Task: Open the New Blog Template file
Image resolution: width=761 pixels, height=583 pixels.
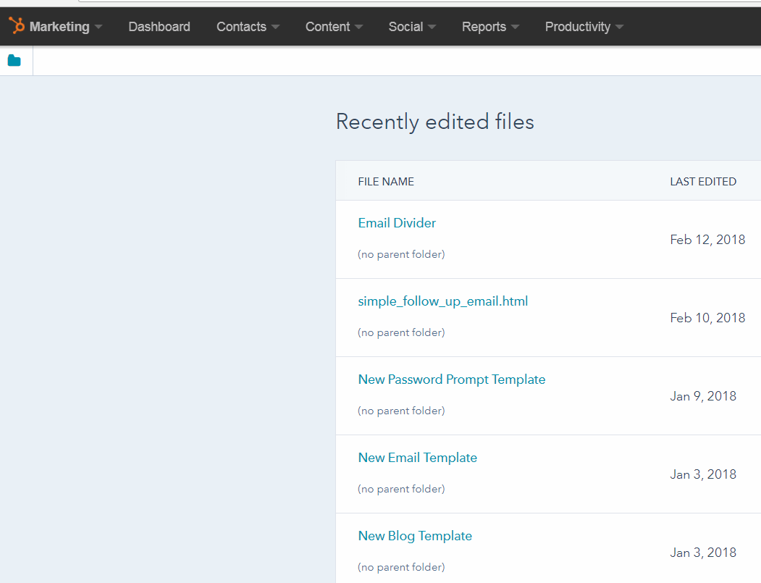Action: pos(415,536)
